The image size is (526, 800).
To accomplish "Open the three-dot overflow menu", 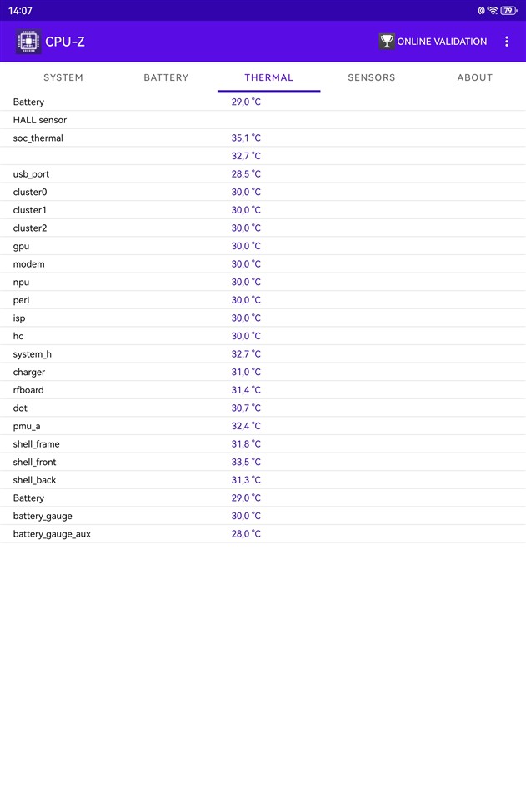I will 507,42.
